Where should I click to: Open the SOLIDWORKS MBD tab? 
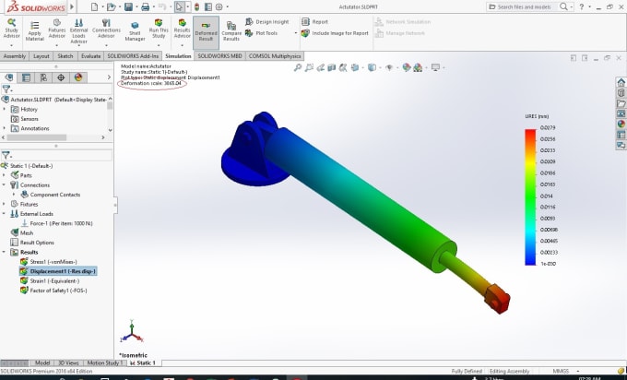coord(219,56)
